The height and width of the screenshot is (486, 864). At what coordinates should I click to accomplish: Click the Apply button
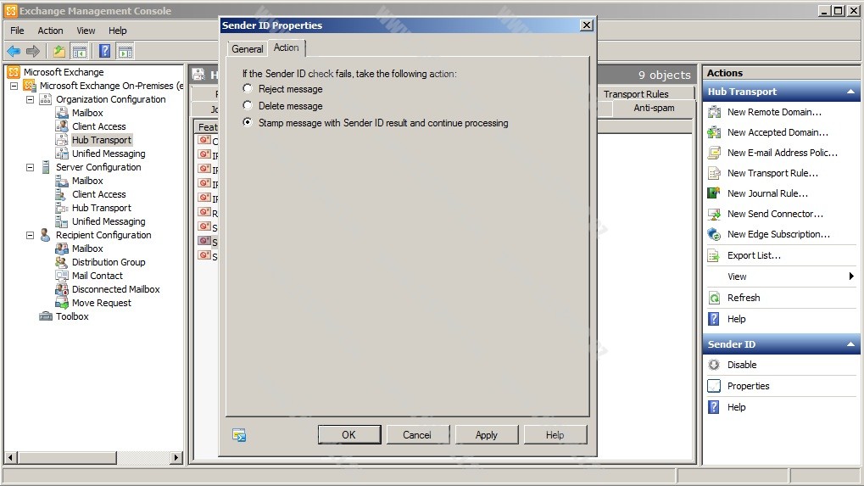point(486,435)
